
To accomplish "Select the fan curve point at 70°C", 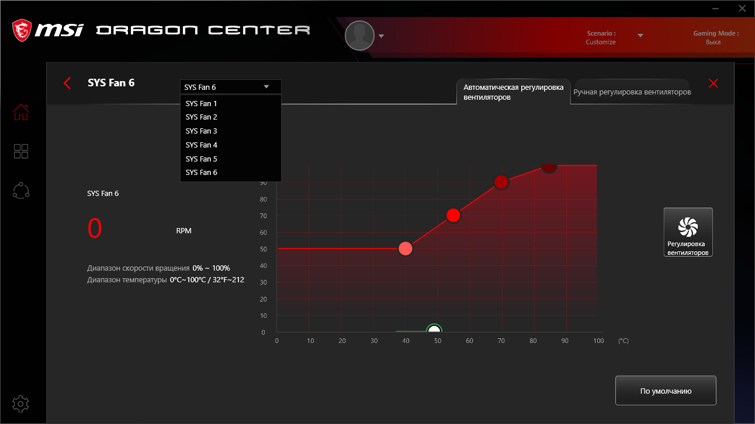I will coord(501,182).
